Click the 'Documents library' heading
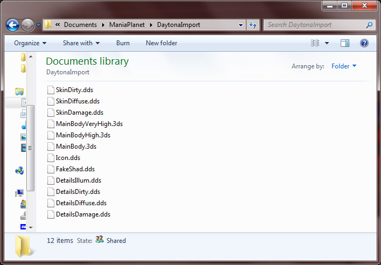The height and width of the screenshot is (265, 381). [87, 61]
